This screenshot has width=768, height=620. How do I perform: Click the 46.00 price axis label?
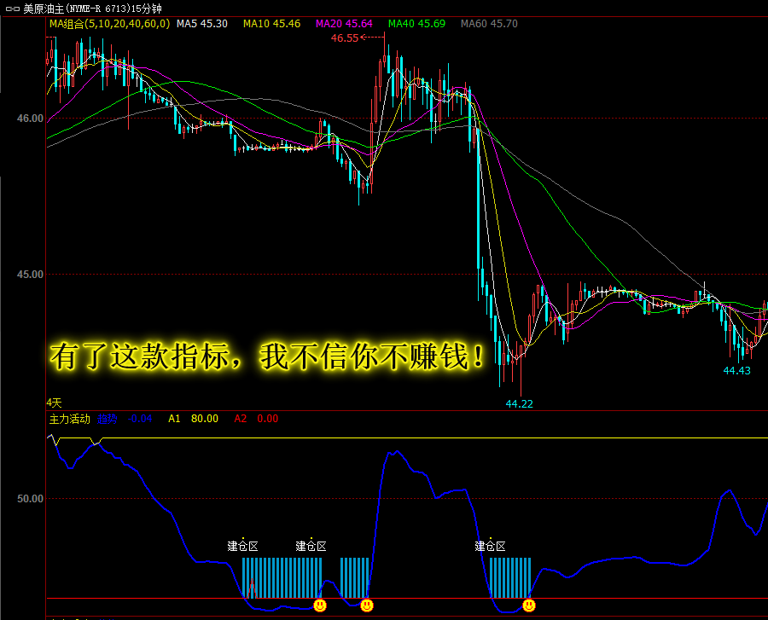point(30,119)
